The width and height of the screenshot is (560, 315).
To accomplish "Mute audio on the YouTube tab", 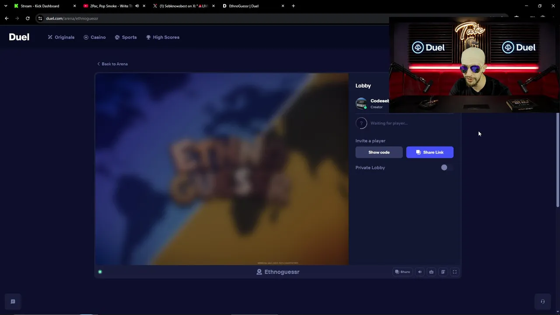I will click(x=137, y=6).
